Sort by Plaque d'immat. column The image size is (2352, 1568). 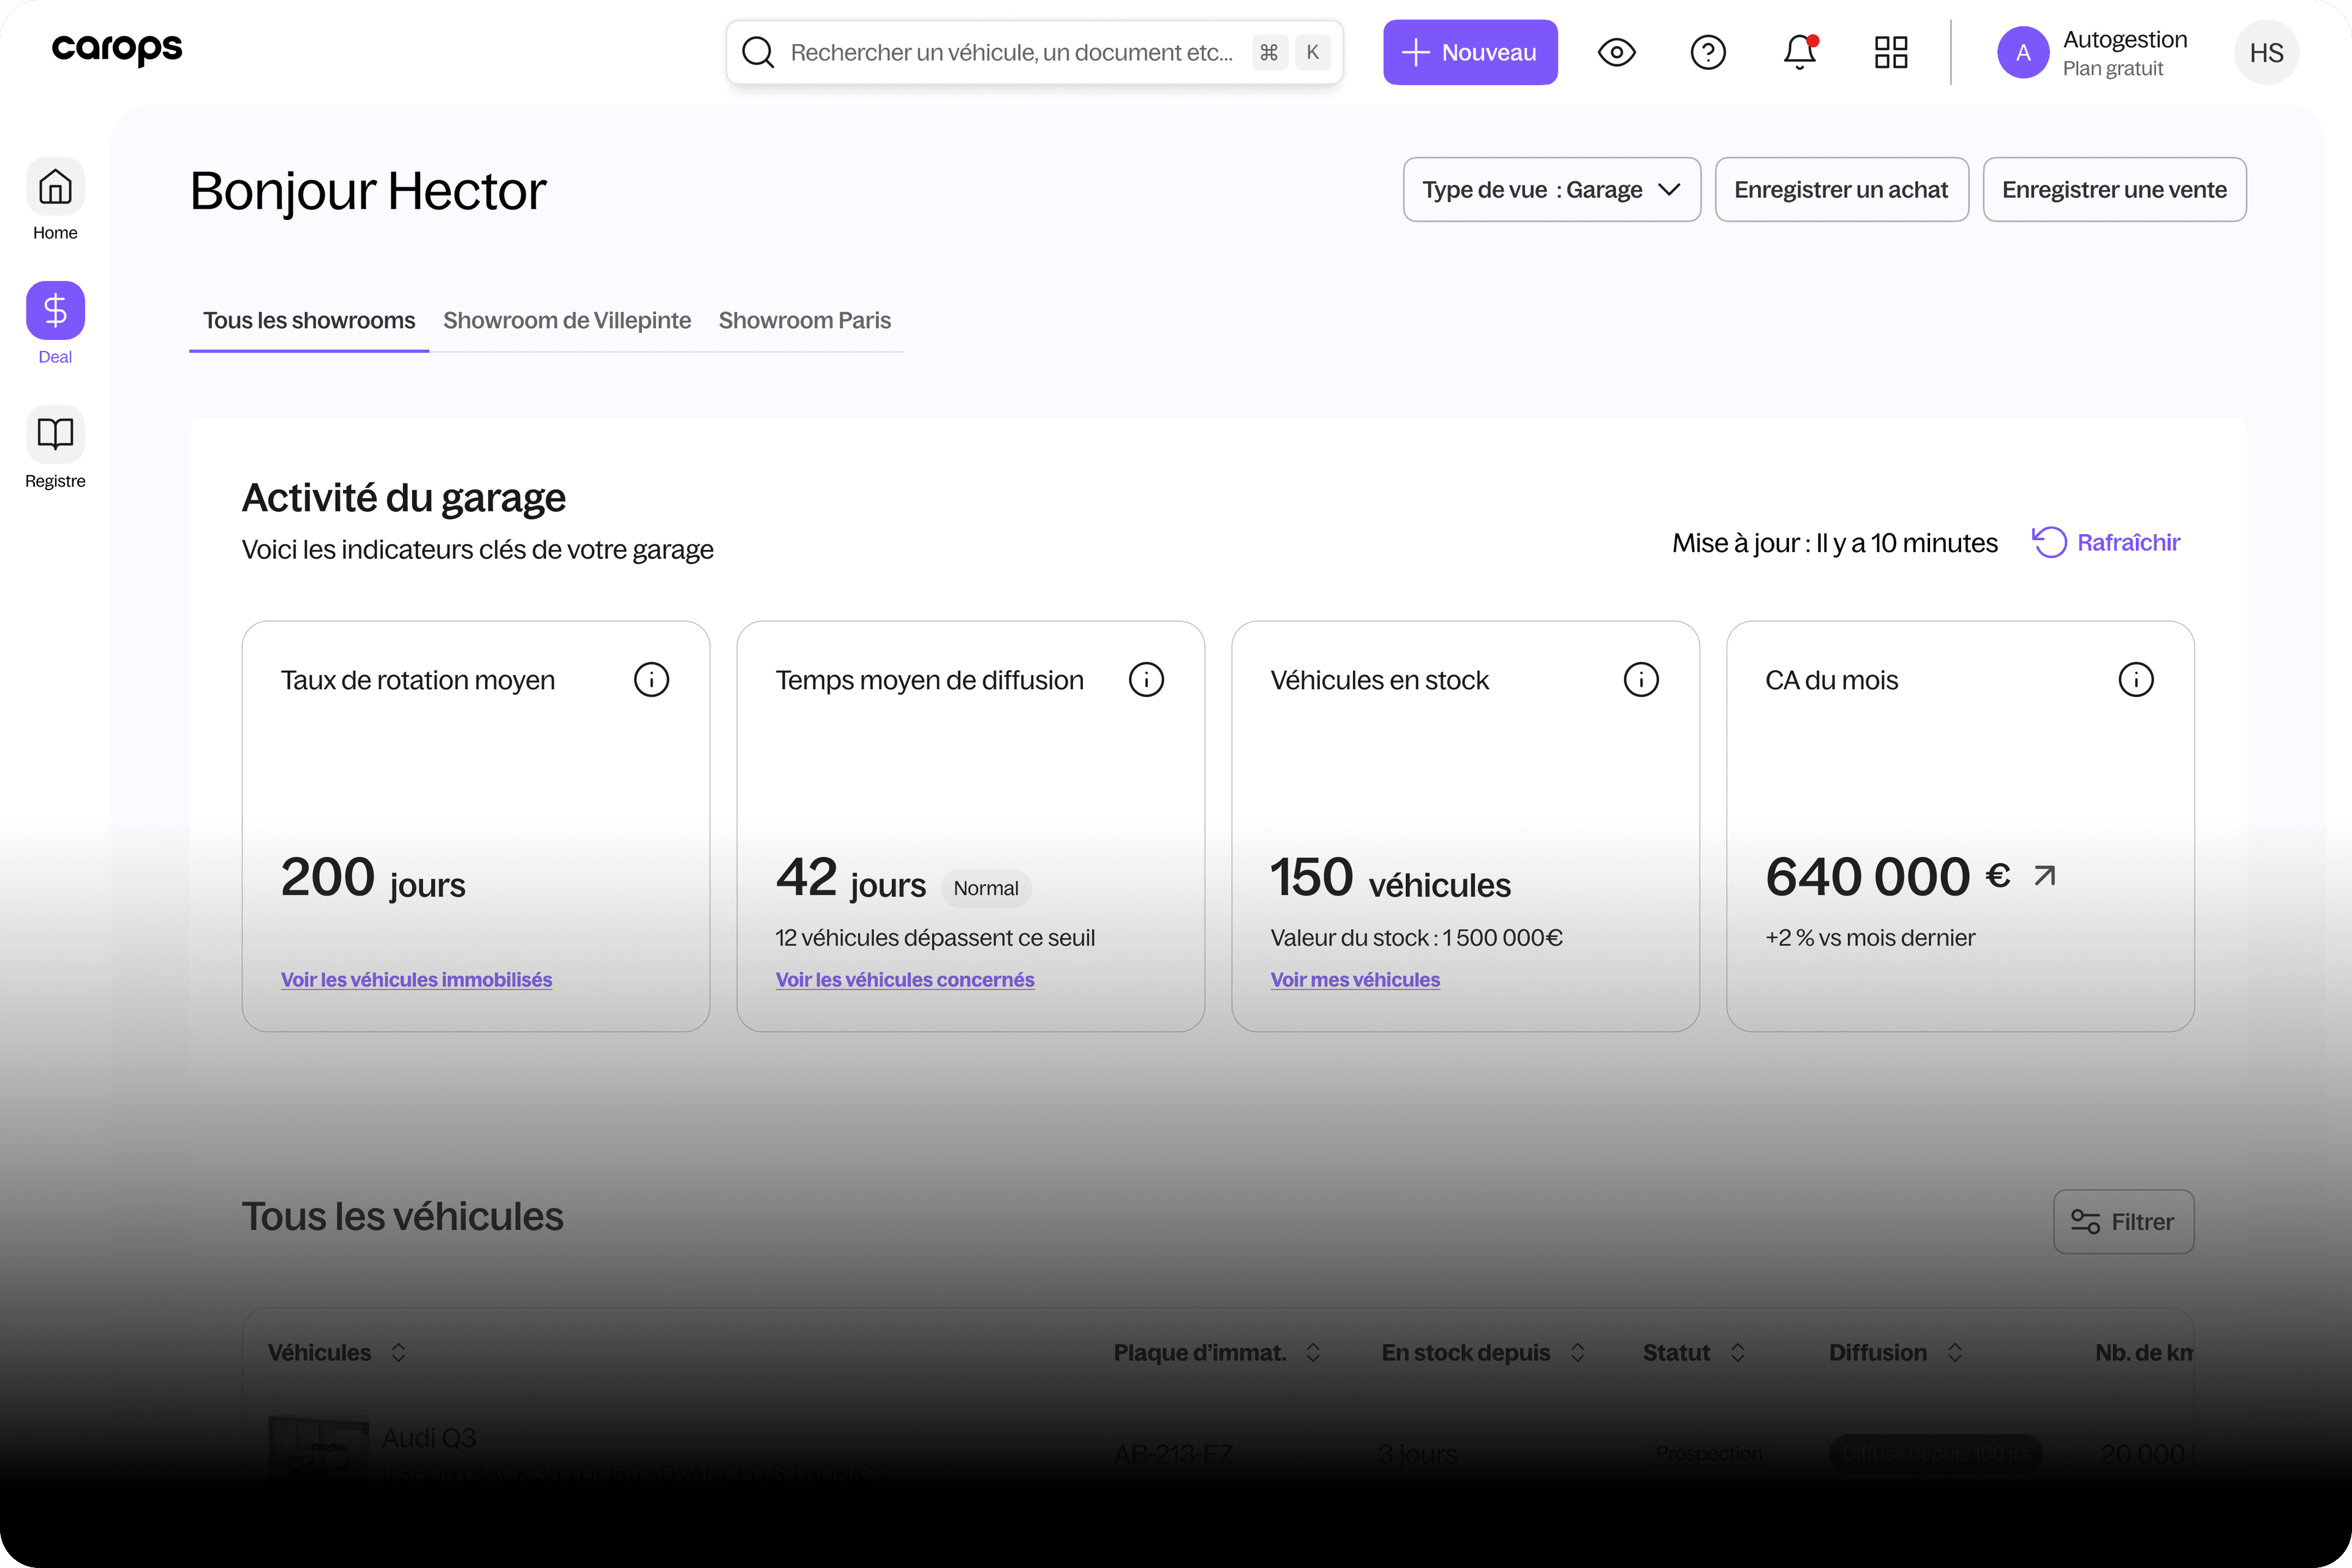[1313, 1352]
